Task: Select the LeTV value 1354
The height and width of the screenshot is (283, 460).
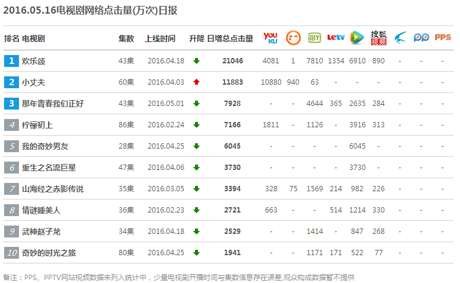Action: [x=336, y=61]
